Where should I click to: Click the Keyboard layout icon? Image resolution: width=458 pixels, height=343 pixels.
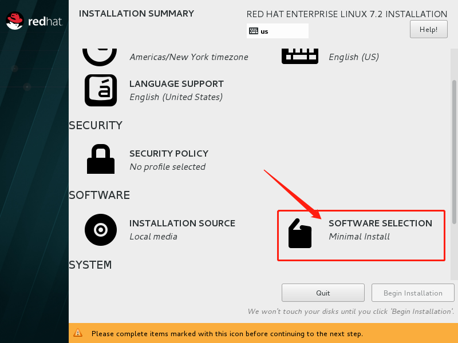click(299, 56)
